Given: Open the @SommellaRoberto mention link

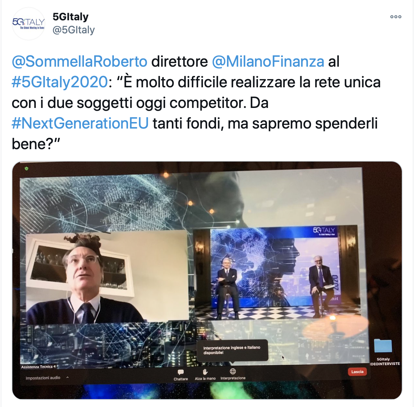Looking at the screenshot, I should 79,62.
